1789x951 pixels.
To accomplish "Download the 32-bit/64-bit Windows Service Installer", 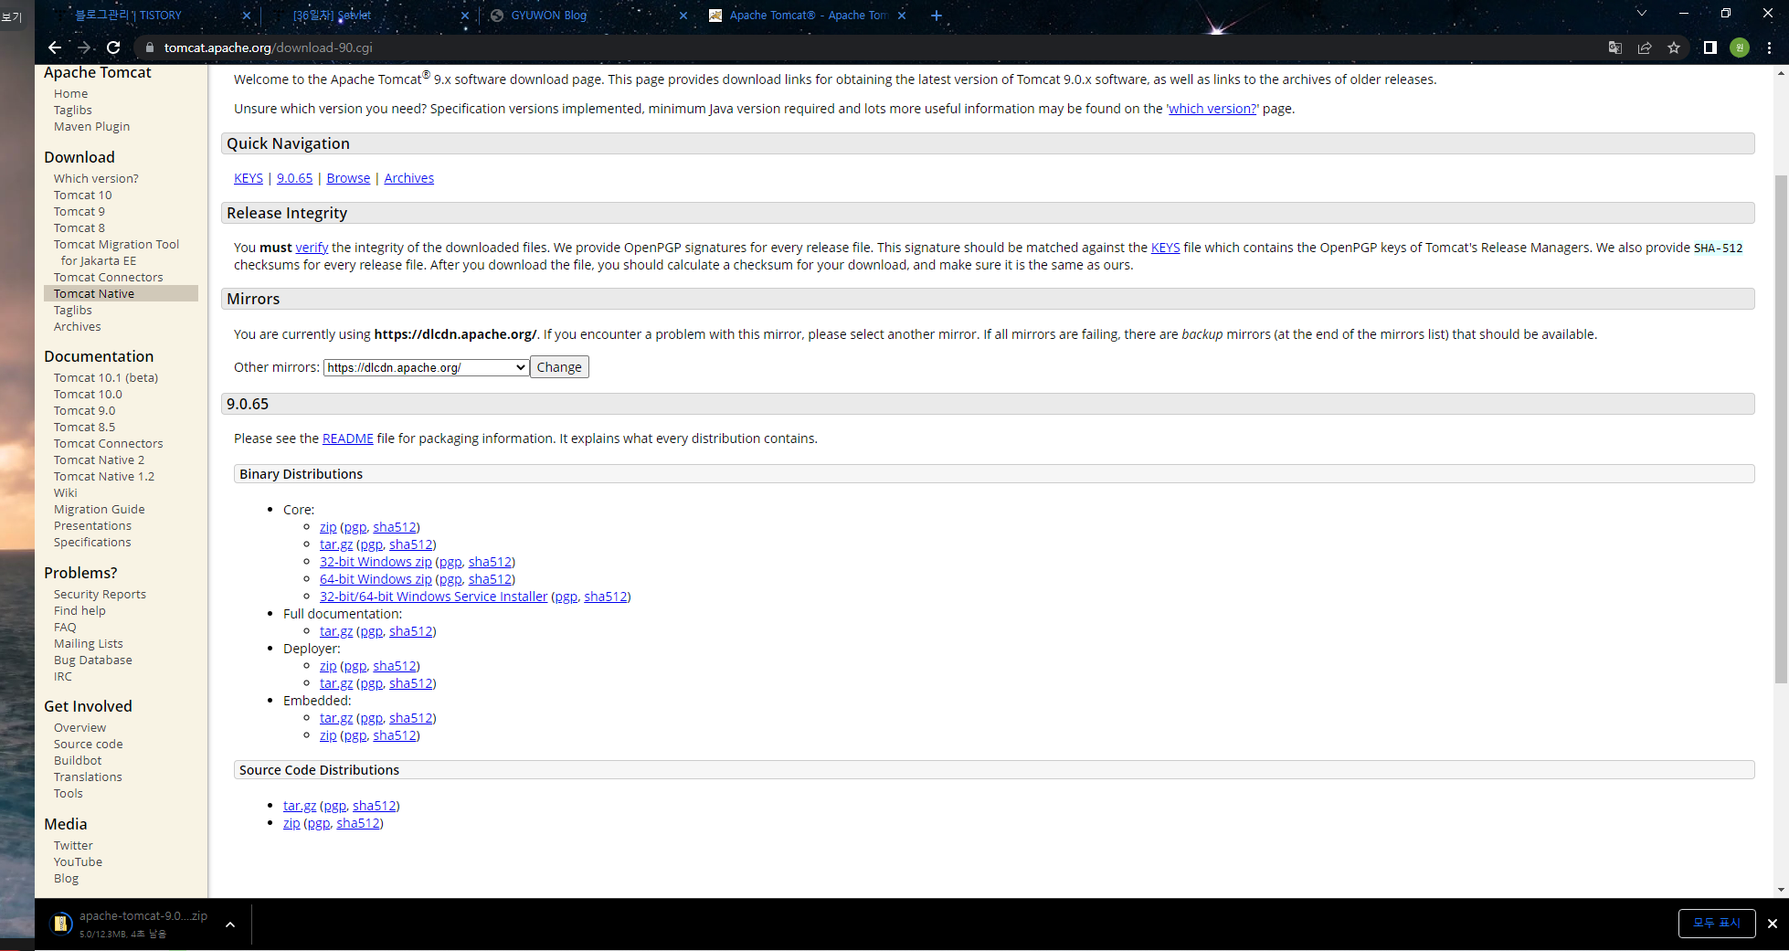I will click(433, 597).
